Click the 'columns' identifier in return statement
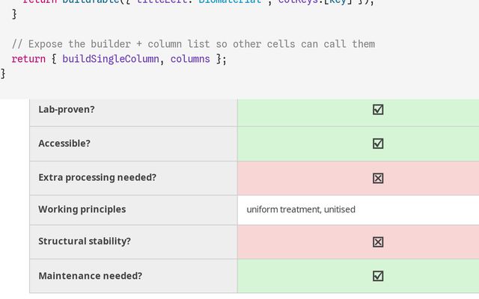479x299 pixels. tap(189, 58)
